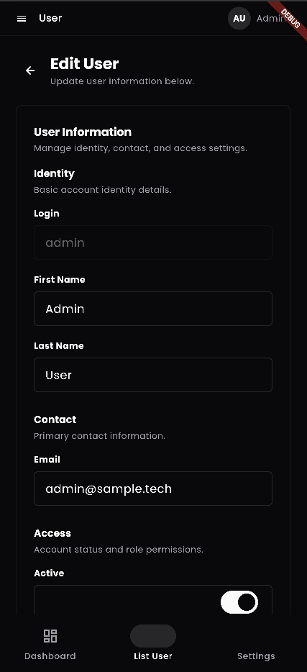
Task: Switch to the Settings tab
Action: click(256, 656)
